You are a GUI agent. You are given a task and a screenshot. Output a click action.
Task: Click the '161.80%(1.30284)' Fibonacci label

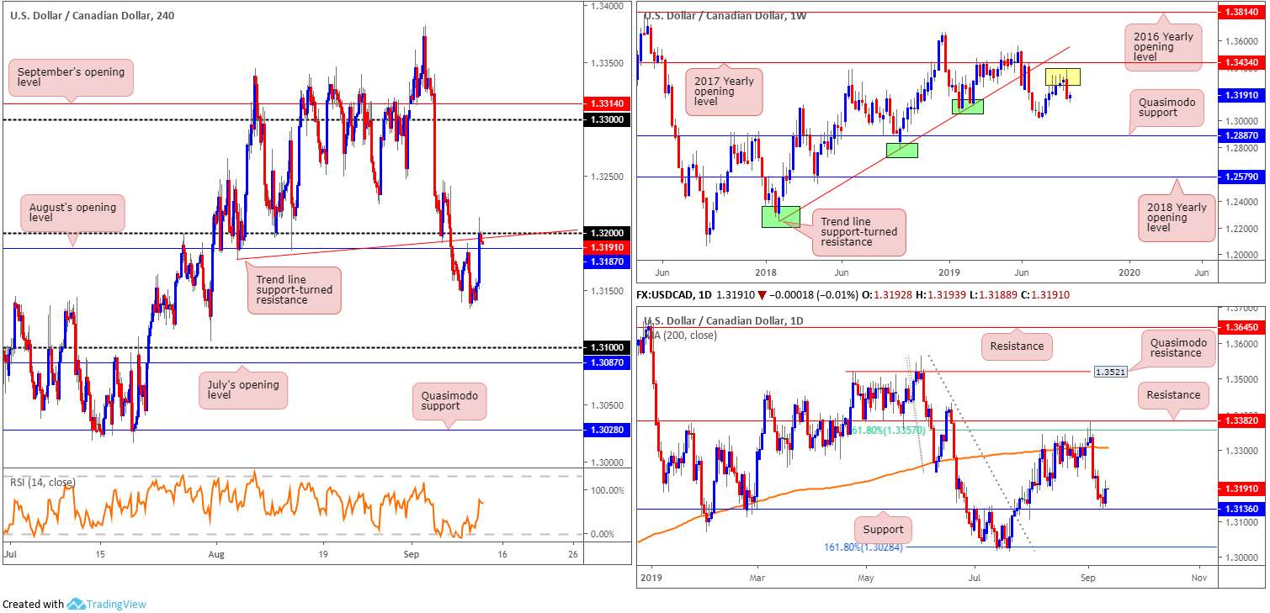(862, 547)
